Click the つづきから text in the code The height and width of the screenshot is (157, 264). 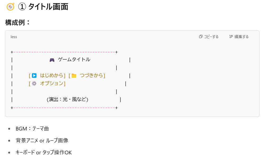[91, 76]
